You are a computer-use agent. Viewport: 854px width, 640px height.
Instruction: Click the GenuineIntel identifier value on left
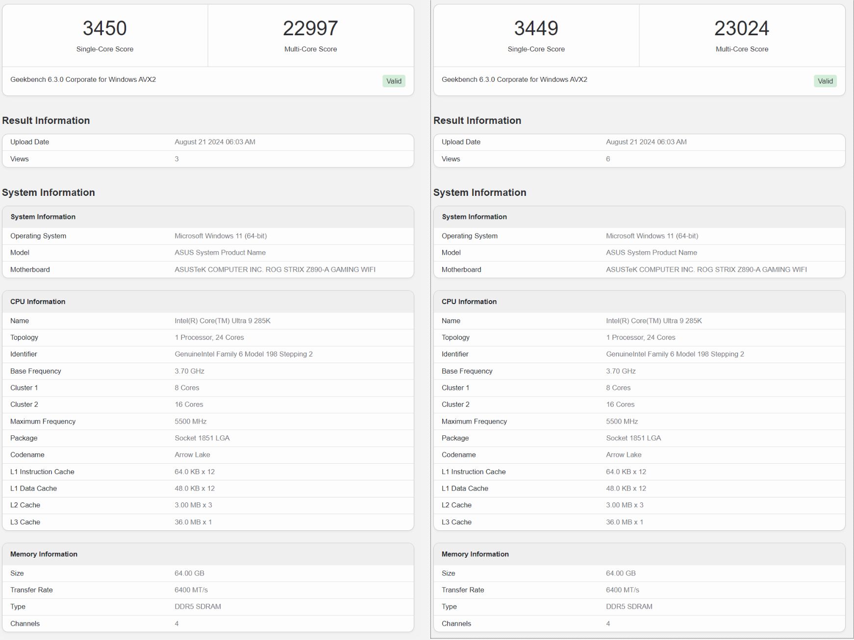tap(244, 354)
